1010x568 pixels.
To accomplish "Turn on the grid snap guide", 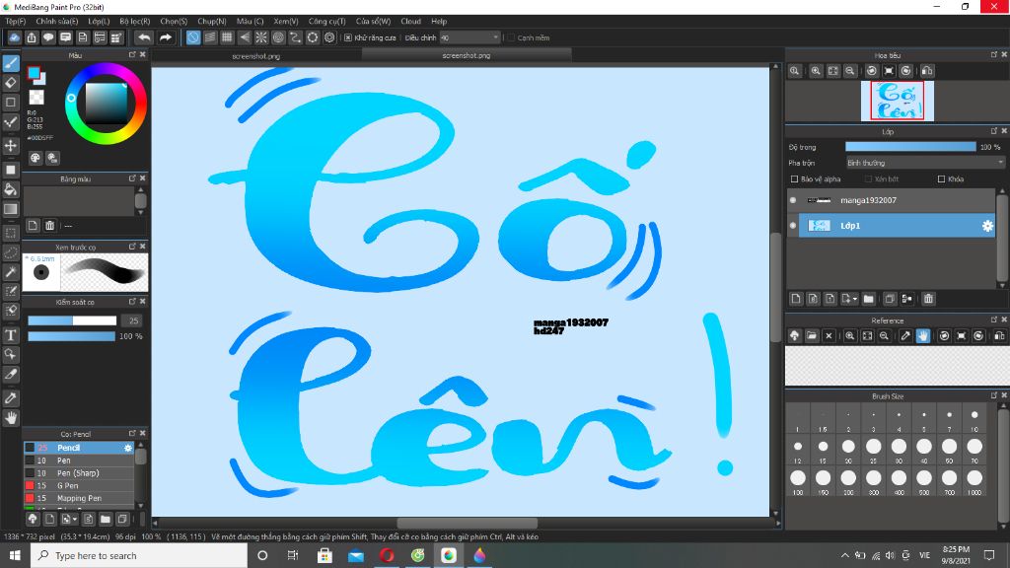I will click(227, 37).
